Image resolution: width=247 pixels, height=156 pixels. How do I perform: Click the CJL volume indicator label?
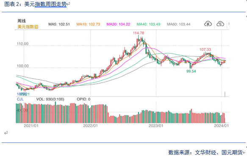pyautogui.click(x=20, y=99)
